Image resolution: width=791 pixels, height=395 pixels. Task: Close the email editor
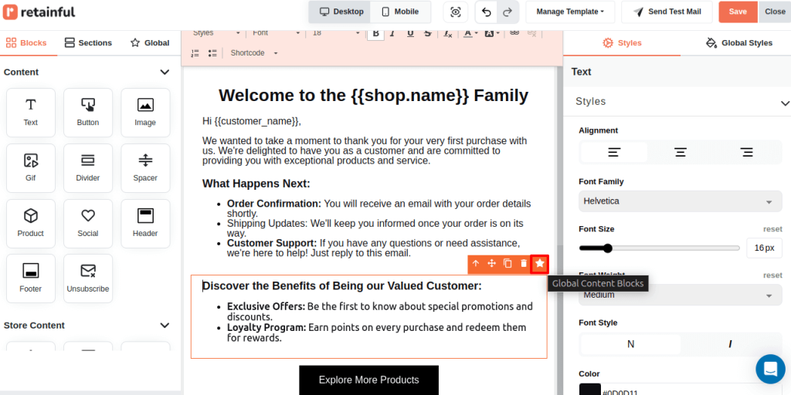(775, 12)
